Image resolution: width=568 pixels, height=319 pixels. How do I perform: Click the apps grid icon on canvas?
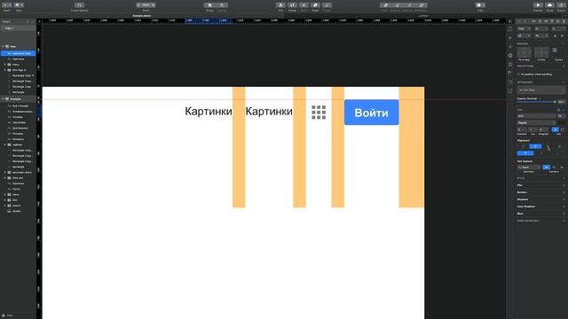[319, 113]
